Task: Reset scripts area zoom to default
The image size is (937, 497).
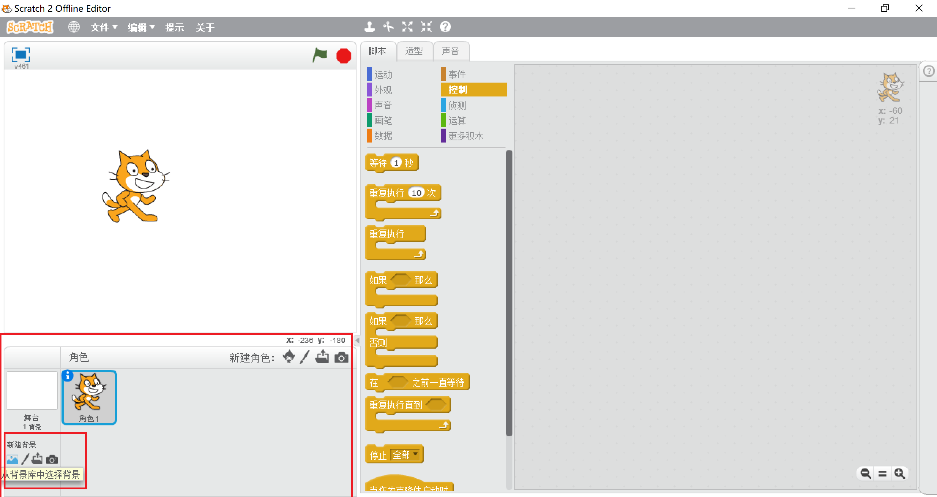Action: [x=882, y=474]
